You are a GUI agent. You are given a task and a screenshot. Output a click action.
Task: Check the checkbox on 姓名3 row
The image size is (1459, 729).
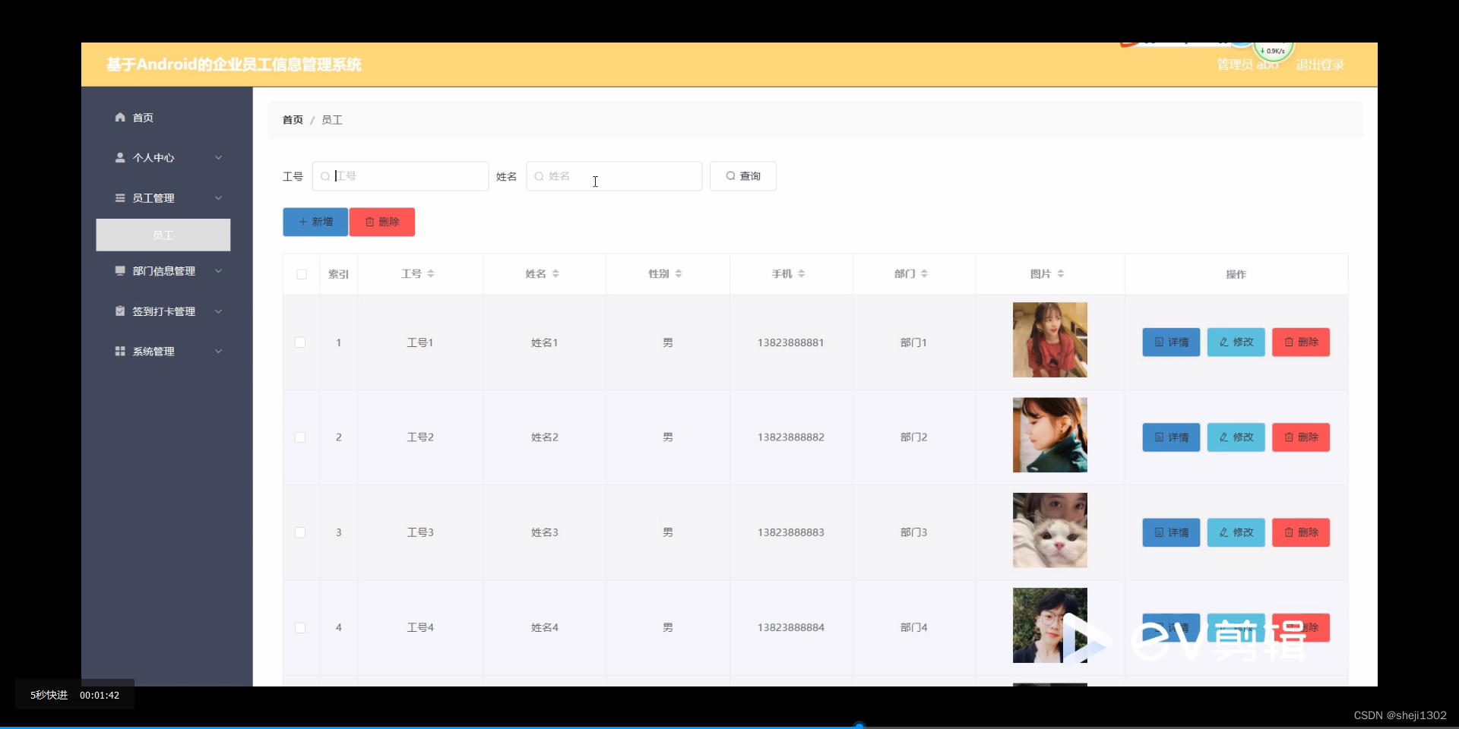point(300,532)
